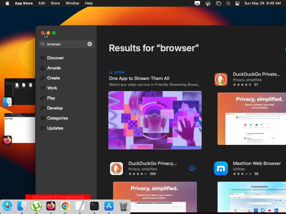Screen dimensions: 286x214
Task: Click the 395 ratings count
Action: pyautogui.click(x=153, y=174)
